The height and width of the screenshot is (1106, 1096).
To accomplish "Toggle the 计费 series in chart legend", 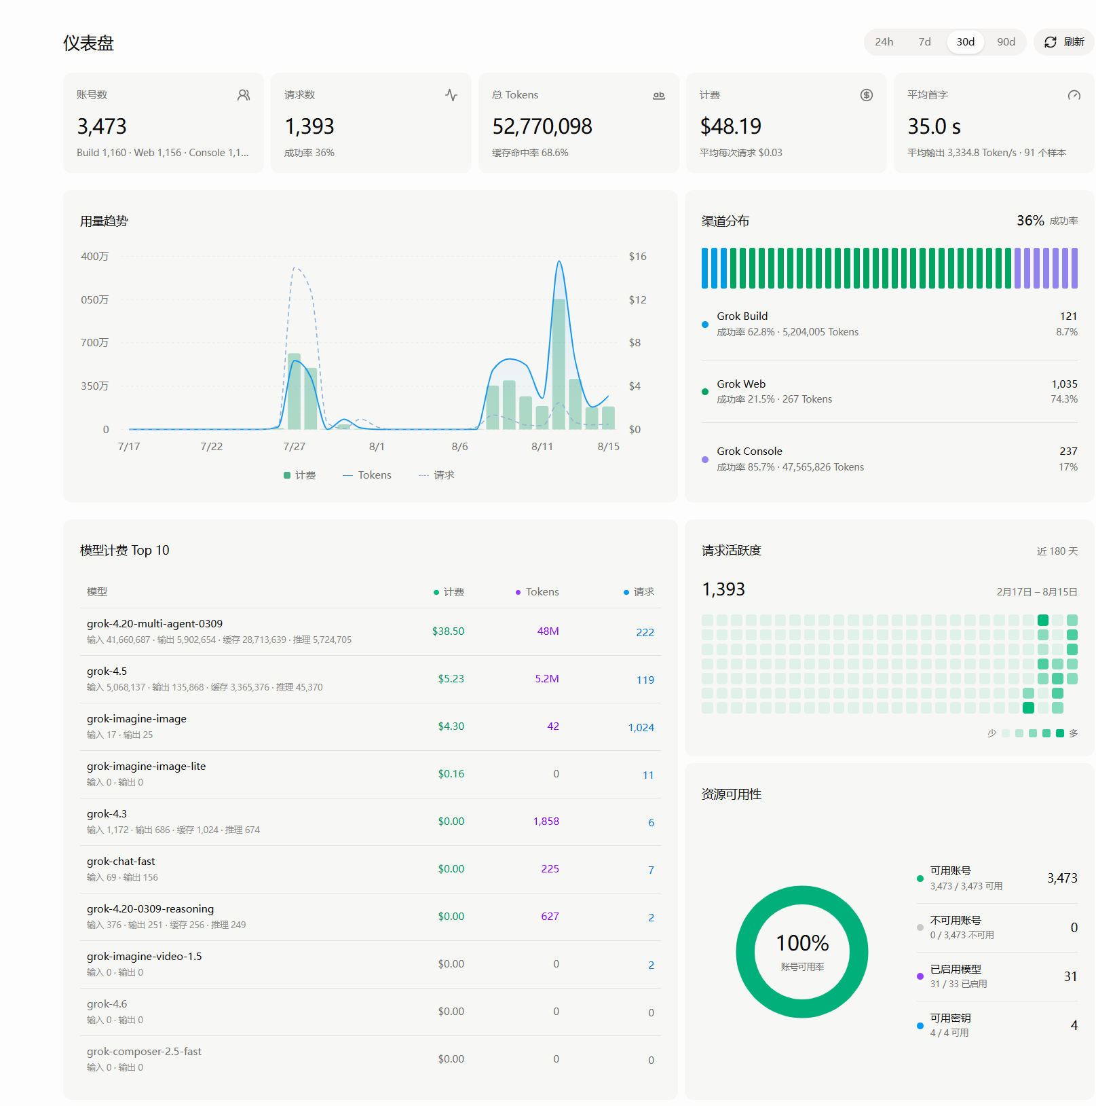I will coord(299,475).
